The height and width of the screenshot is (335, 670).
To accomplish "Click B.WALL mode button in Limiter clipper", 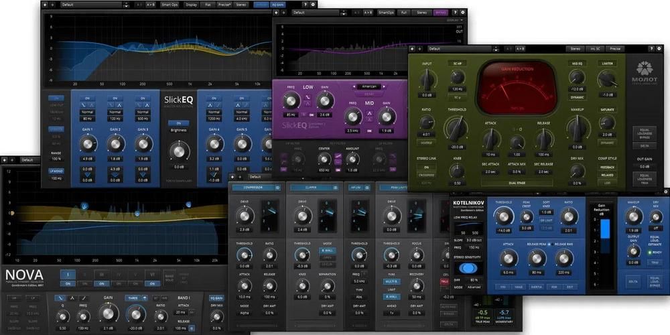I will tap(328, 251).
